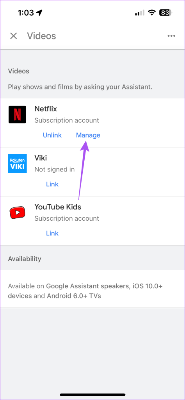
Task: Tap the Rakuten Viki logo icon
Action: (x=17, y=164)
